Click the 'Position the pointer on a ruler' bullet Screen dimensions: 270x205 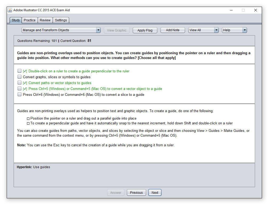[x=82, y=119]
